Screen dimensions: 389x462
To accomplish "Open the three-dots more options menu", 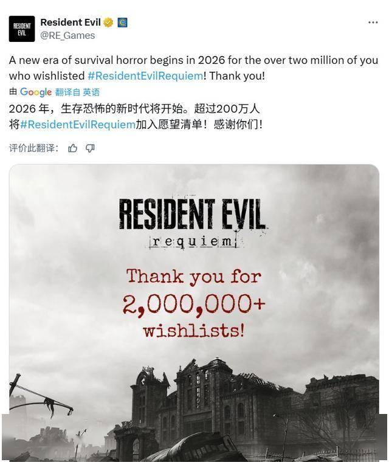I will pos(373,22).
